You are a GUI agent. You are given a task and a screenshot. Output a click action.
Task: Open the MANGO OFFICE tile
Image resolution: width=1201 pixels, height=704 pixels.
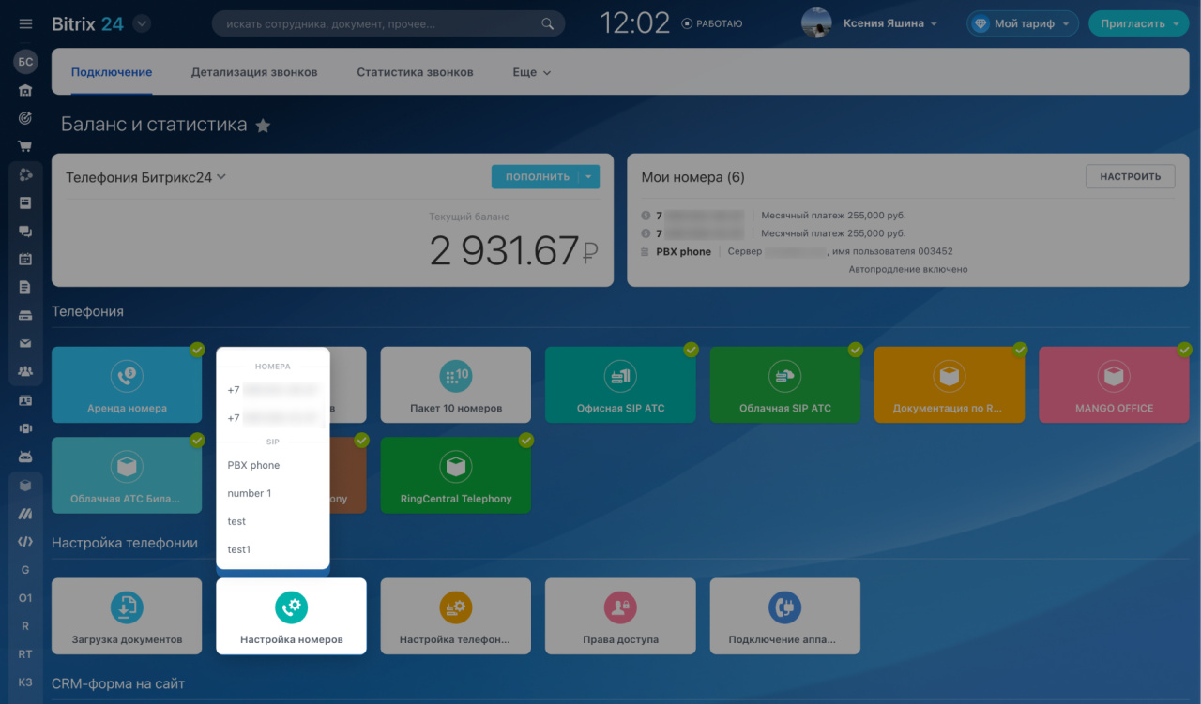point(1115,384)
